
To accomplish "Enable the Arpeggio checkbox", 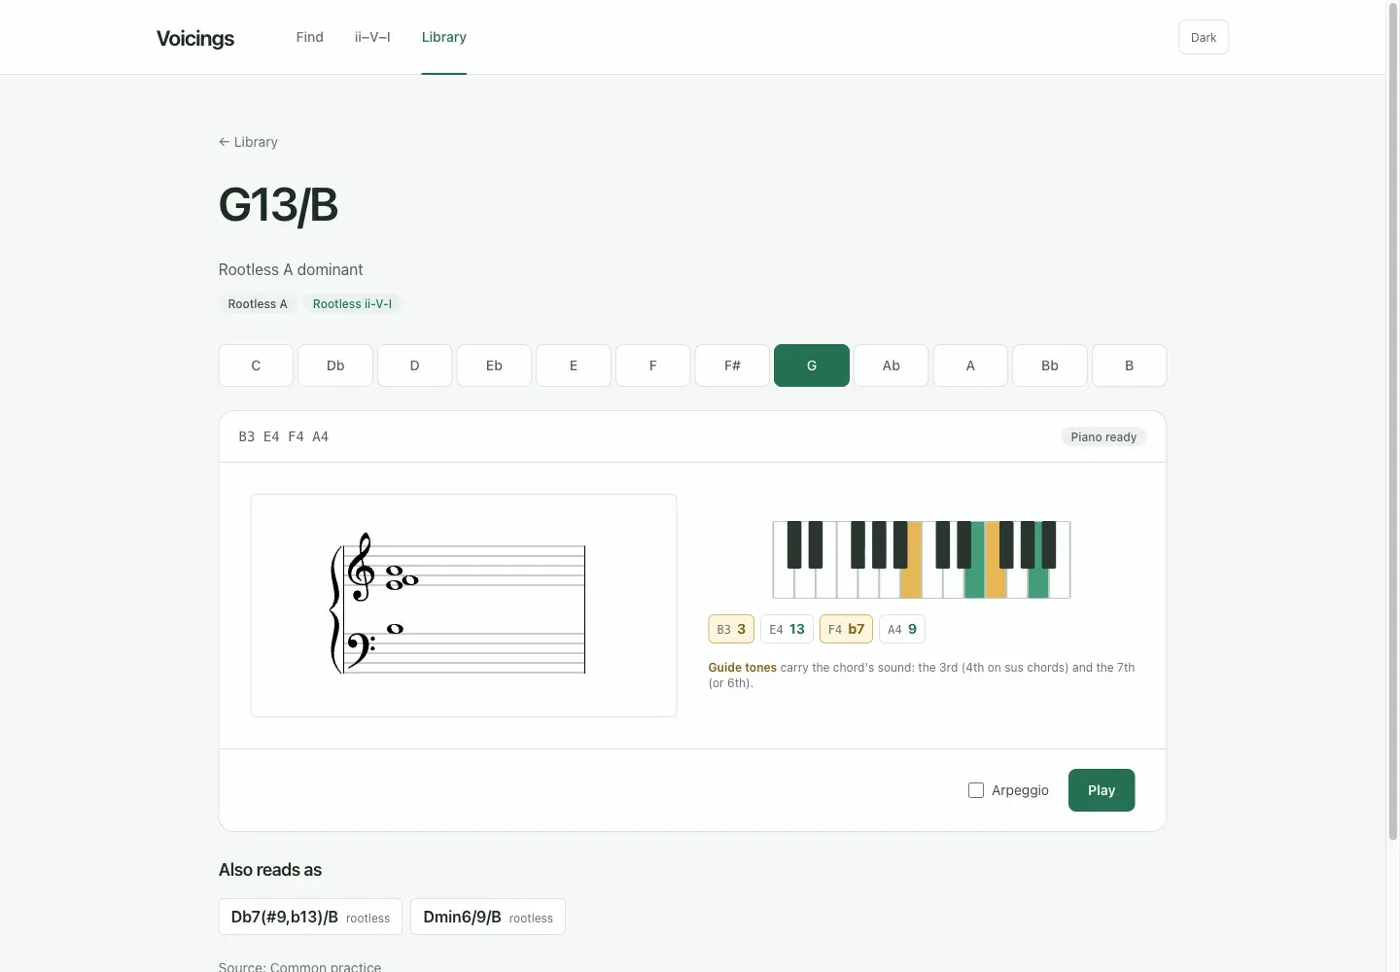I will pos(976,790).
